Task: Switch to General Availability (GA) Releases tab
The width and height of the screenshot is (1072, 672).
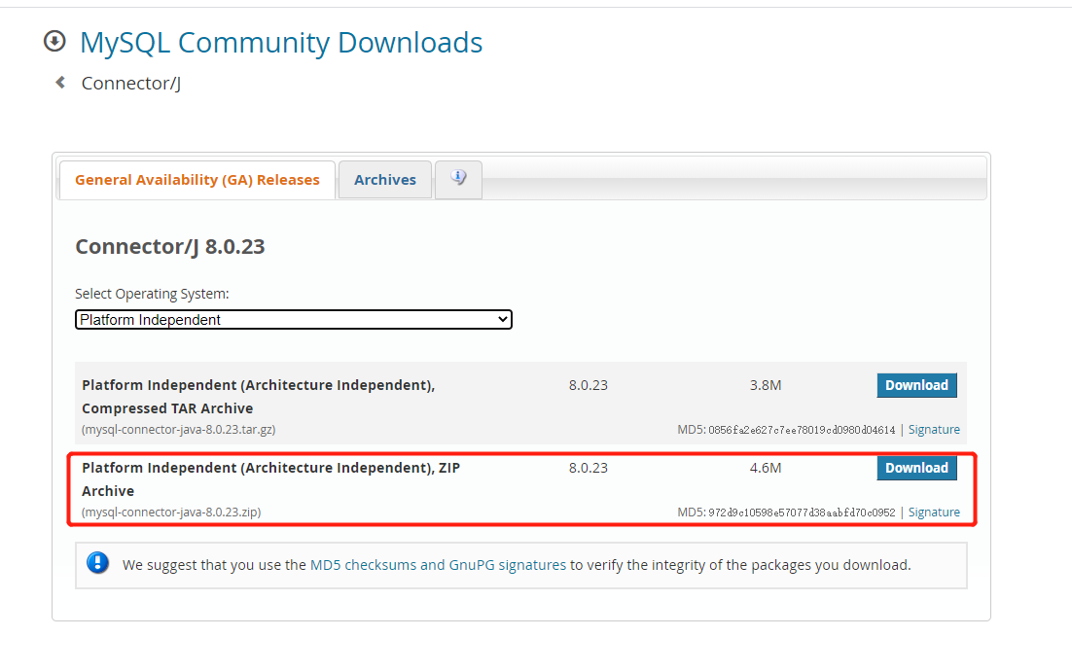Action: coord(197,180)
